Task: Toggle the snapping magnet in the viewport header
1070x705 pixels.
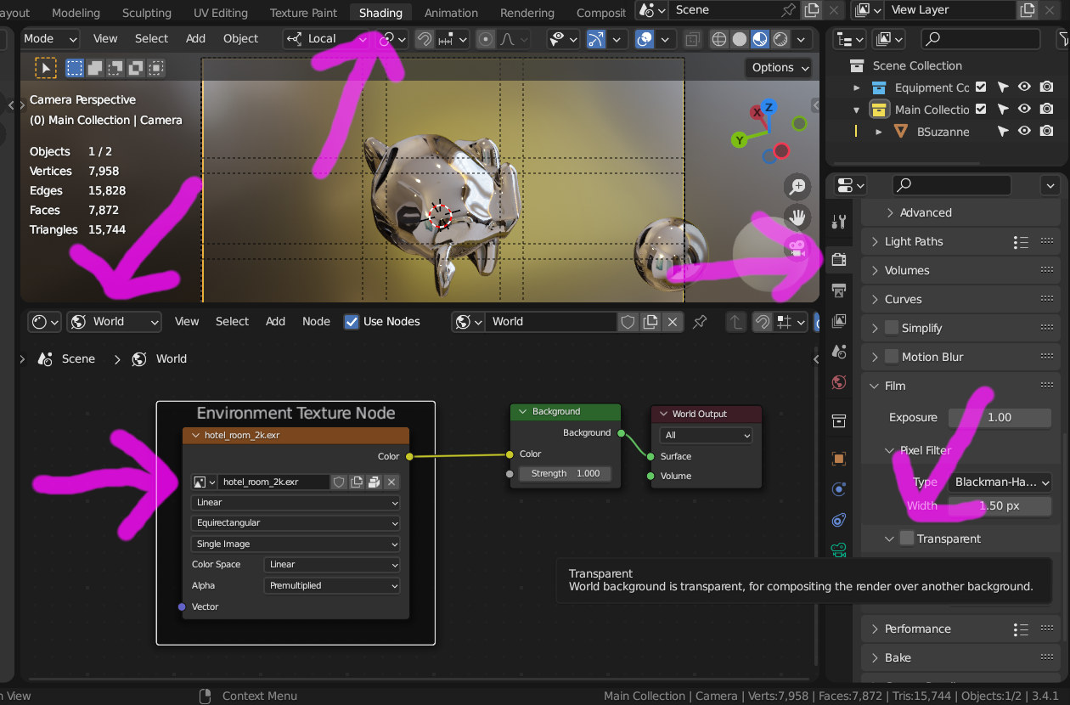Action: (425, 39)
